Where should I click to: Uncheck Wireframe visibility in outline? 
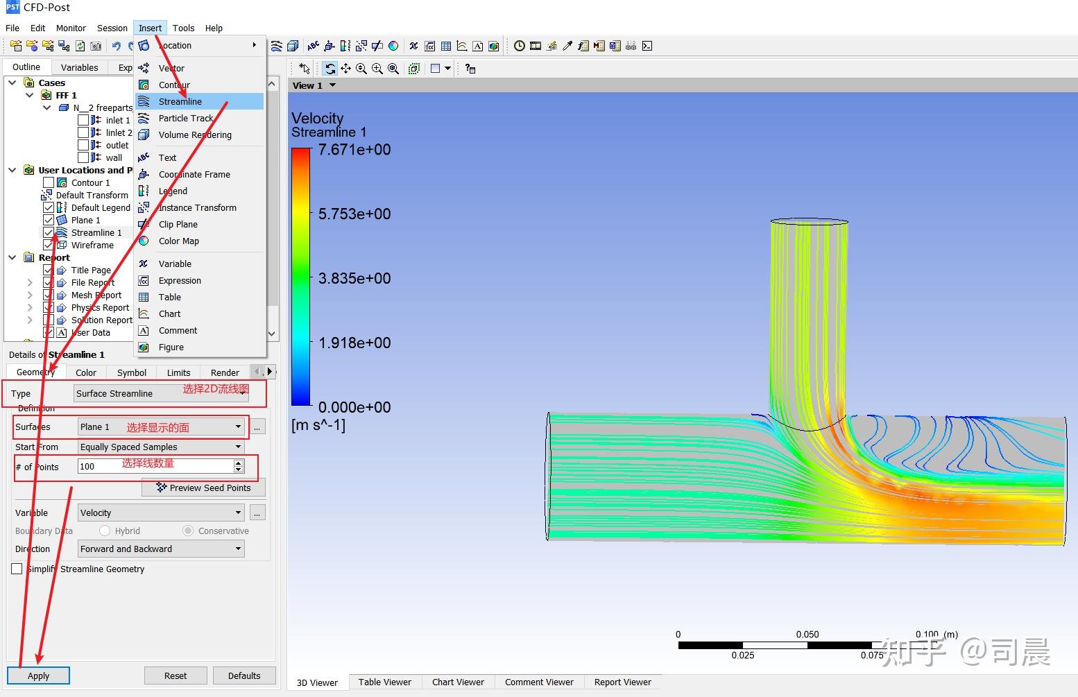tap(49, 245)
